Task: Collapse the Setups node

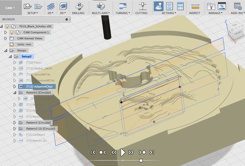Action: 6,50
